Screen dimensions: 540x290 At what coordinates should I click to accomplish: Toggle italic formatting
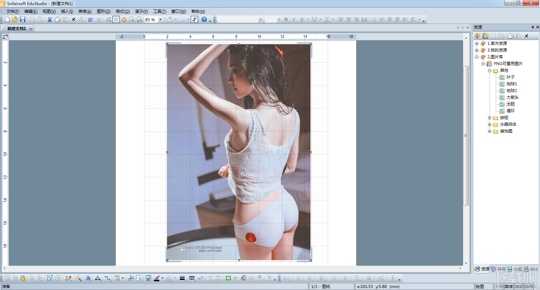294,20
